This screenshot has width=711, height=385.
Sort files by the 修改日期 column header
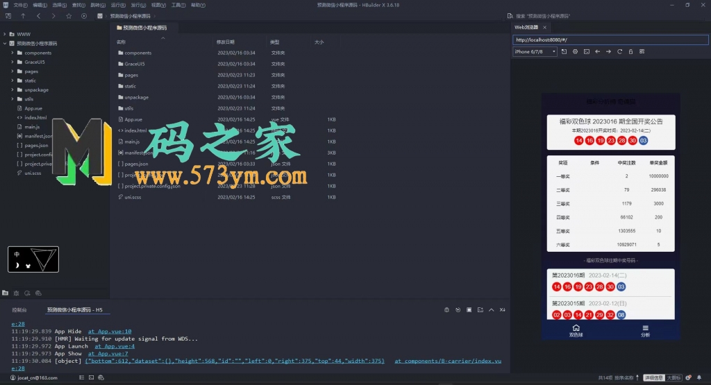tap(226, 42)
